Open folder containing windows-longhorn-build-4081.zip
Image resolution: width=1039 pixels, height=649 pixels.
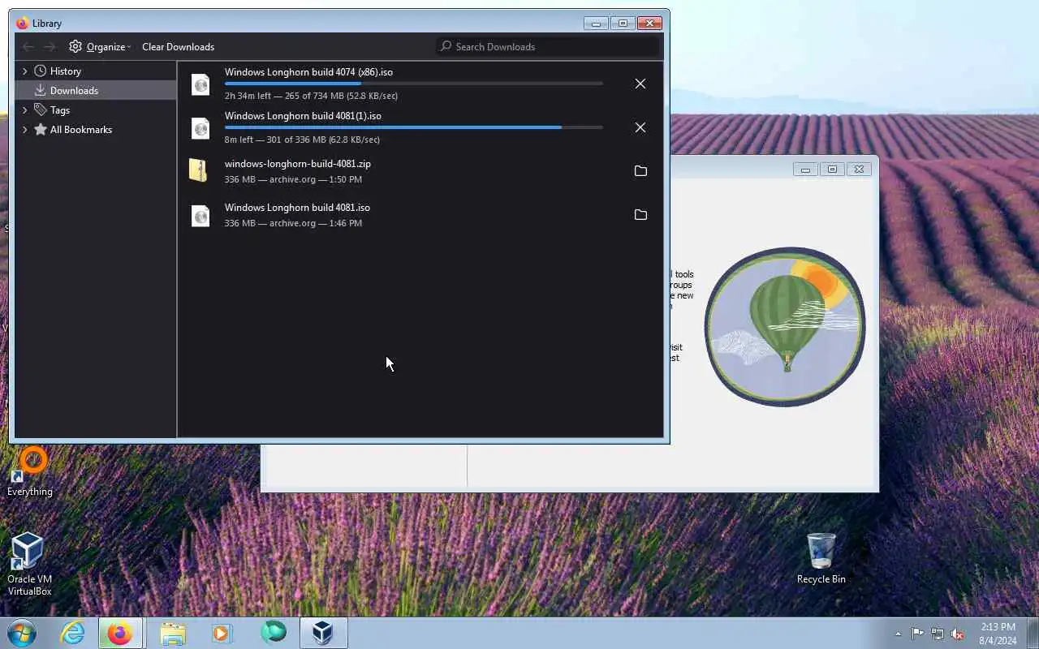(640, 171)
